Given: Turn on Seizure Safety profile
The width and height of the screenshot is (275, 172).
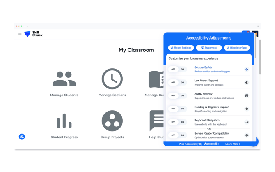Looking at the screenshot, I should tap(182, 69).
